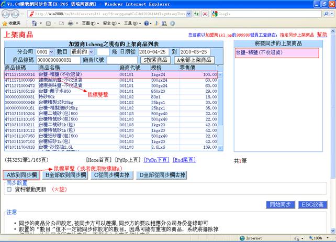Open the 分公司 dropdown showing 0001

(x=44, y=52)
